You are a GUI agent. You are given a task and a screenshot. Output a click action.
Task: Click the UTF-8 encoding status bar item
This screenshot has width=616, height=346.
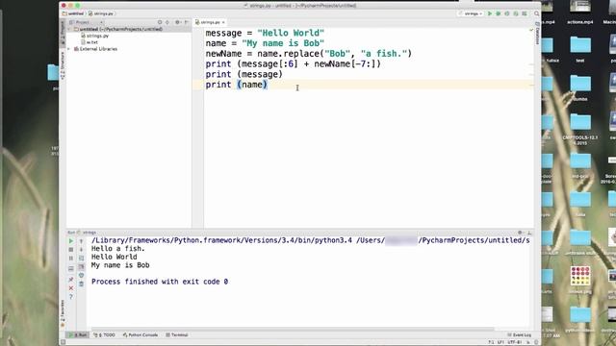pos(514,342)
